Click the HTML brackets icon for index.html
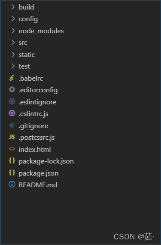The image size is (161, 245). click(x=12, y=149)
